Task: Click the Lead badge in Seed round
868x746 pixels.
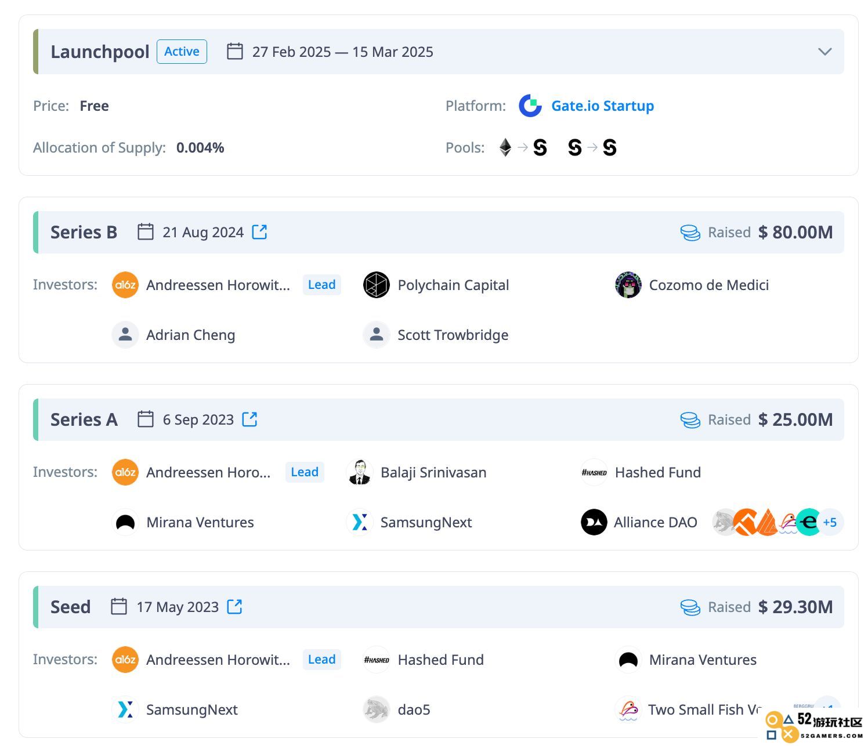Action: tap(322, 660)
